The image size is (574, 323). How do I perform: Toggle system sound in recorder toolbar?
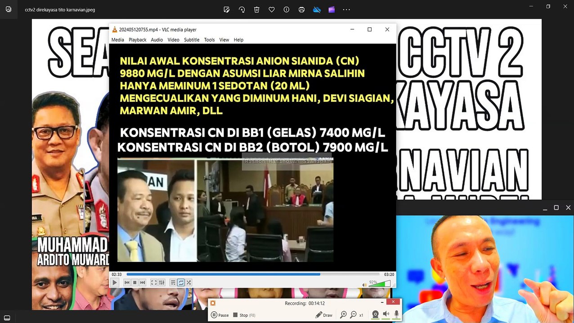pos(386,315)
